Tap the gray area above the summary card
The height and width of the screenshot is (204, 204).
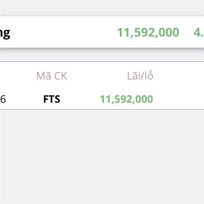click(x=102, y=7)
